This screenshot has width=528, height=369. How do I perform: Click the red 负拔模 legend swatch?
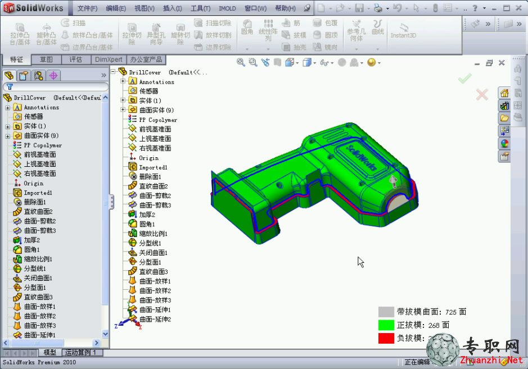click(x=386, y=338)
